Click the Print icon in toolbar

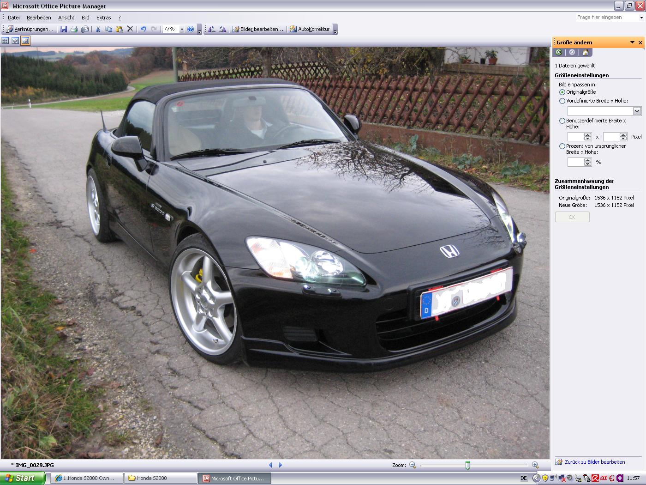click(74, 29)
